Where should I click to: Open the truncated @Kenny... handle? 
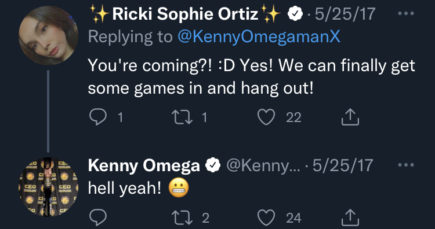pyautogui.click(x=263, y=165)
